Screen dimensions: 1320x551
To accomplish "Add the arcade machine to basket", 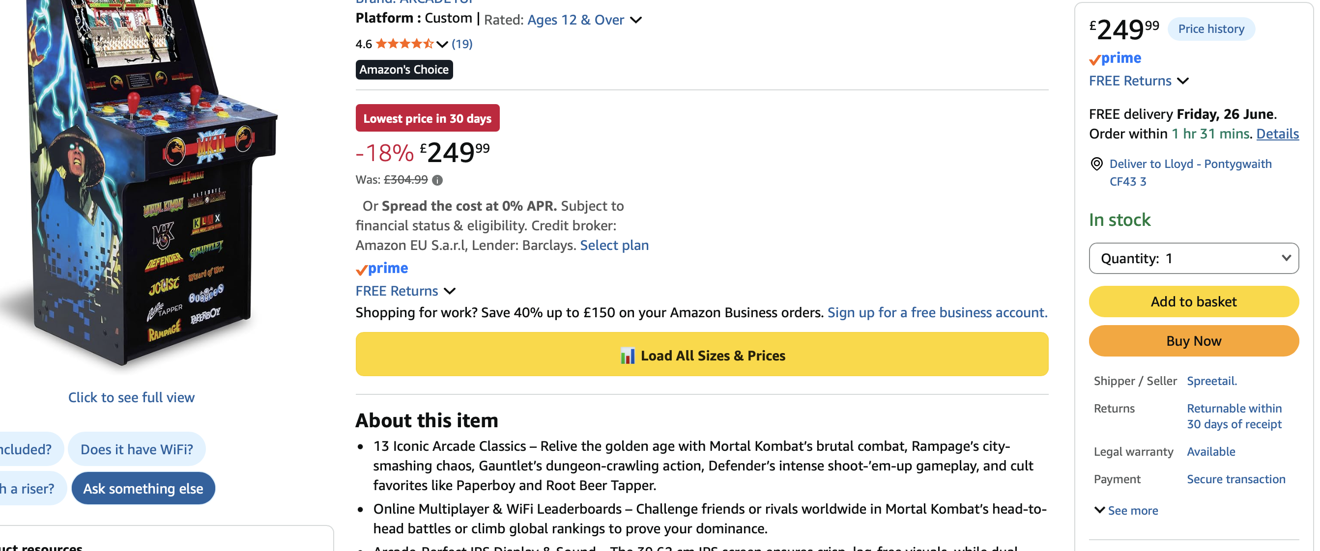I will click(x=1193, y=302).
